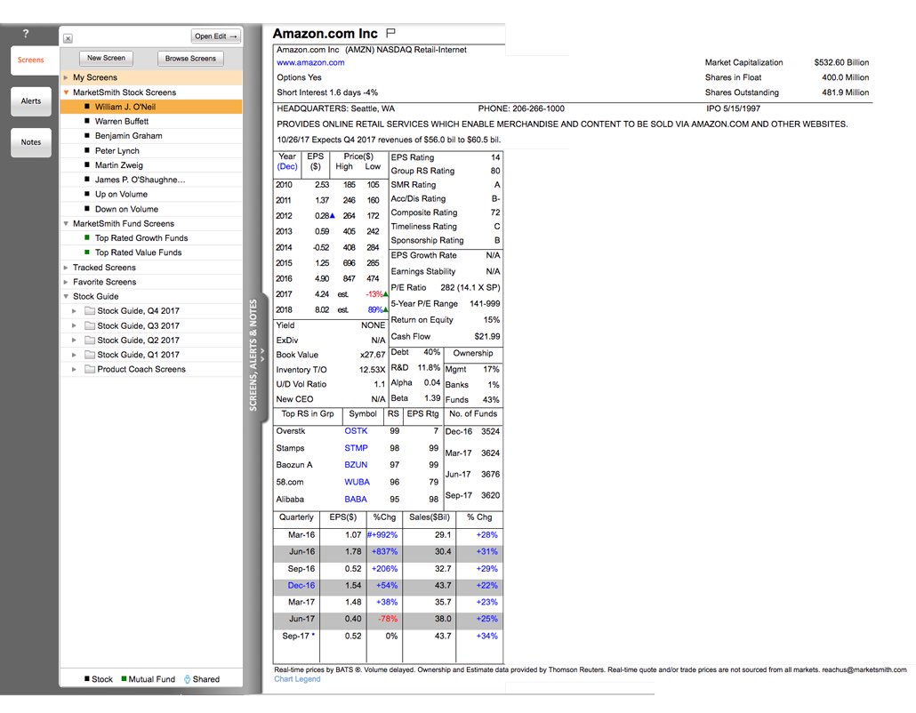Click the Sep-17 funds count 3620
Image resolution: width=916 pixels, height=713 pixels.
point(490,495)
